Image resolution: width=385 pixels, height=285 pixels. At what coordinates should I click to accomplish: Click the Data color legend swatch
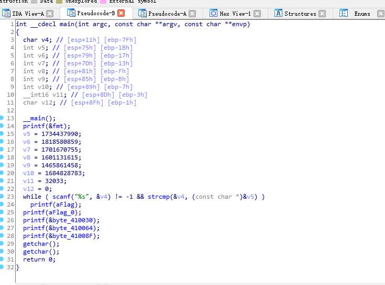34,2
